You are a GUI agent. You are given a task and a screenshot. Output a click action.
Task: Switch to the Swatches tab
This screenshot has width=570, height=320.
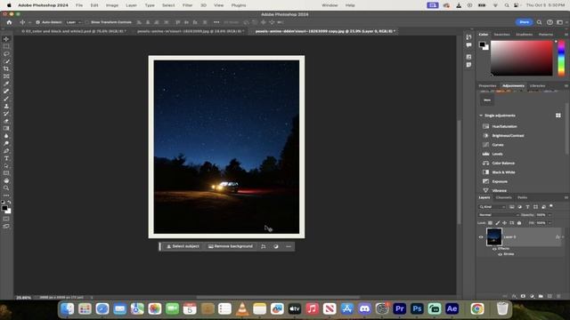tap(501, 34)
